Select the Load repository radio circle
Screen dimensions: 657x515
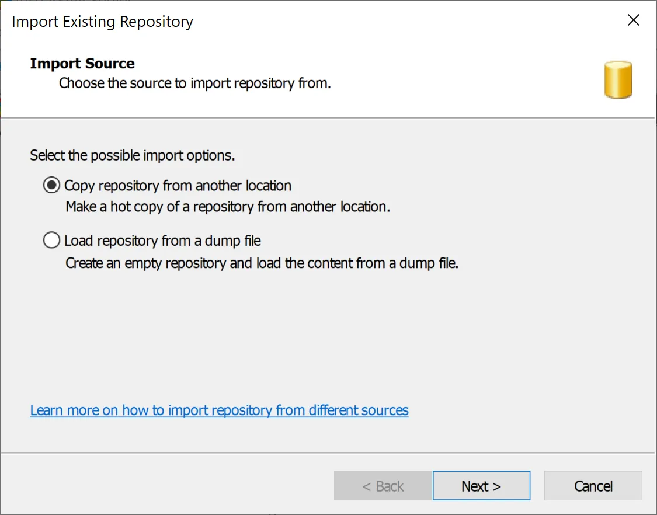(51, 241)
